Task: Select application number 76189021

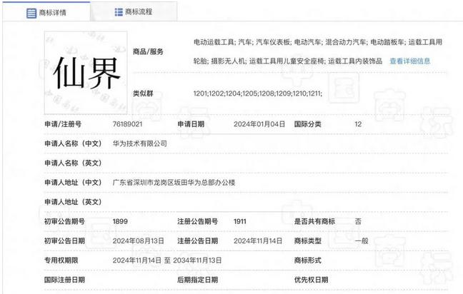Action: point(128,124)
